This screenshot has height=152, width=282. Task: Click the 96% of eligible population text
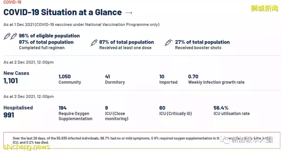(x=49, y=36)
